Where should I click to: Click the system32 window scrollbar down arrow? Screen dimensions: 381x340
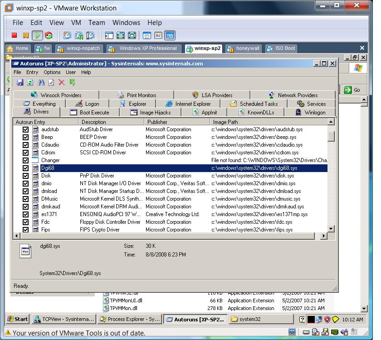pyautogui.click(x=364, y=309)
